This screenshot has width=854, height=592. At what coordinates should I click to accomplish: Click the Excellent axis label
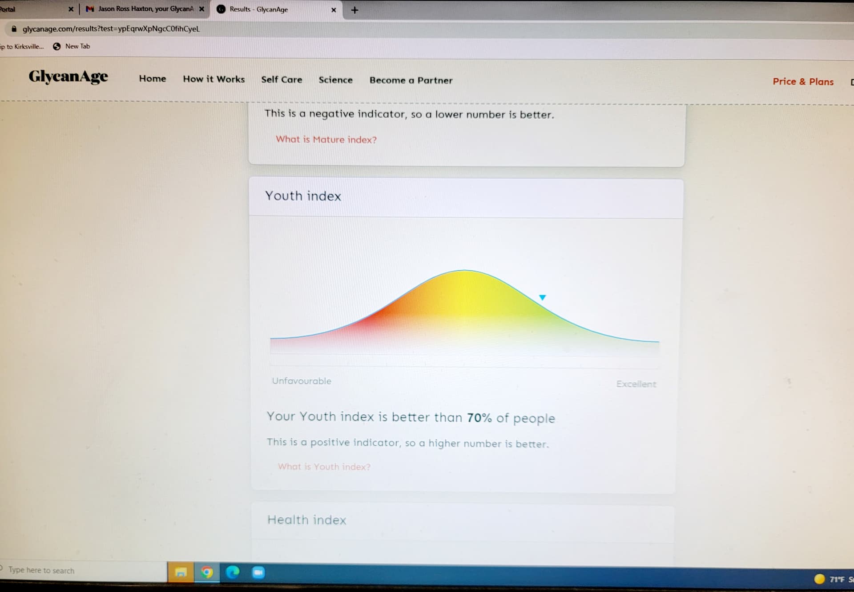pyautogui.click(x=636, y=384)
